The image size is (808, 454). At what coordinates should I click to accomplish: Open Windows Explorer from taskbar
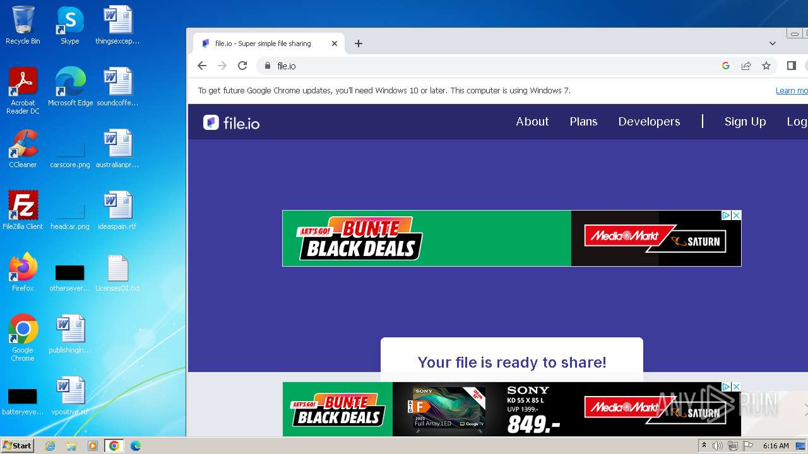click(x=71, y=446)
